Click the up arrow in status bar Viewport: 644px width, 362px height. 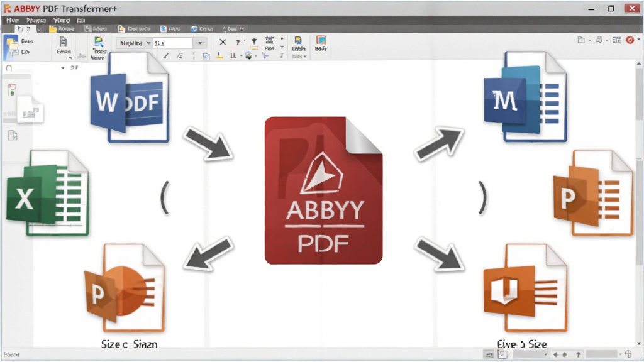pos(579,354)
